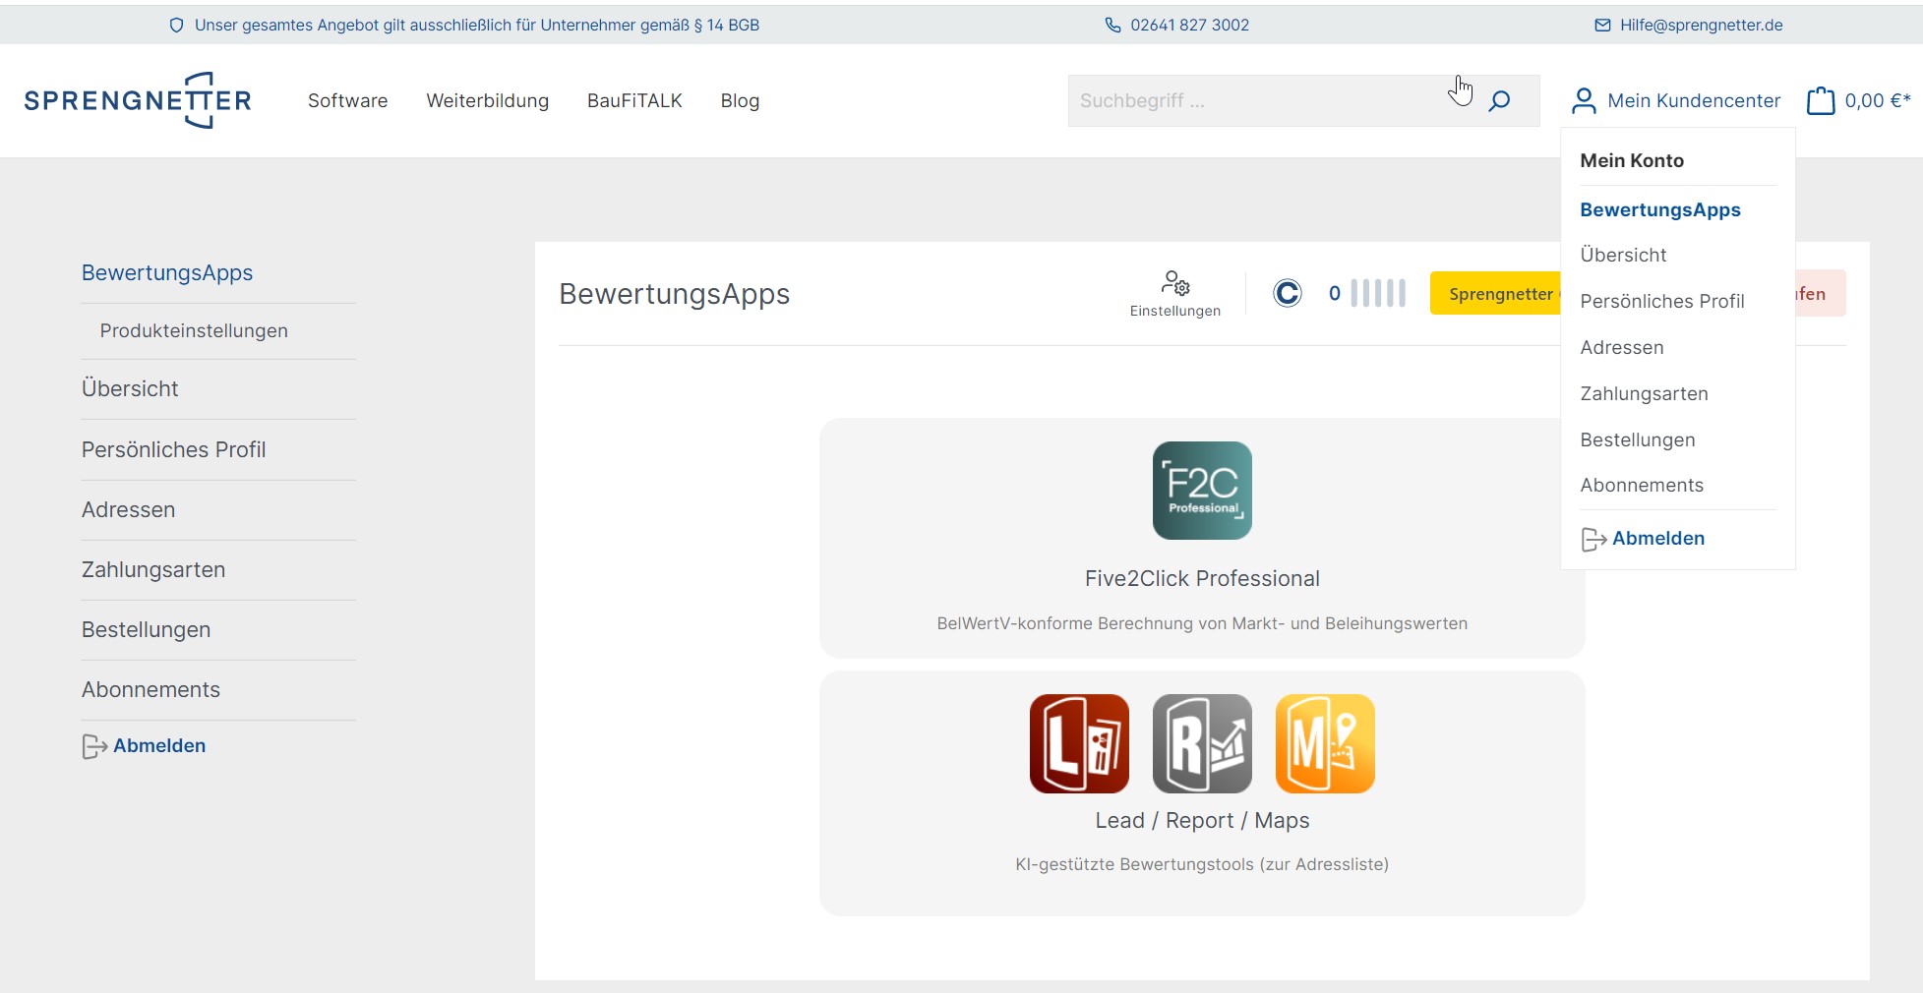Click the credits level bar indicator

coord(1378,293)
